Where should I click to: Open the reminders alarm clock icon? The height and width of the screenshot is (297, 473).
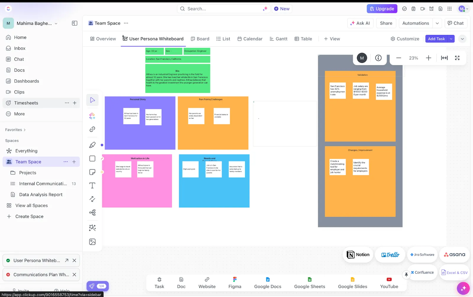coord(431,9)
